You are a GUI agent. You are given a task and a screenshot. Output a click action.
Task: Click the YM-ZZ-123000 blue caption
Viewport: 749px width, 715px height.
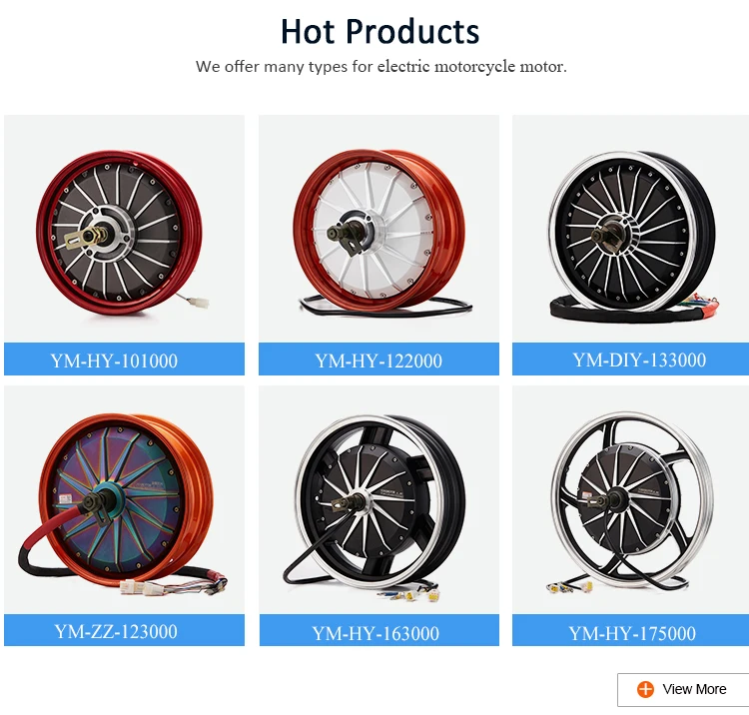[124, 630]
